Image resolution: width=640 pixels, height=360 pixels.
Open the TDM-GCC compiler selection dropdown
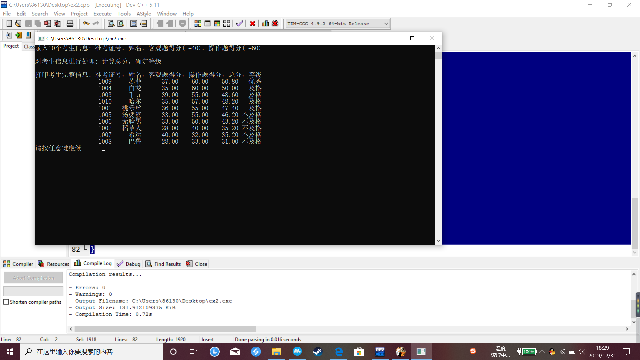(x=386, y=24)
